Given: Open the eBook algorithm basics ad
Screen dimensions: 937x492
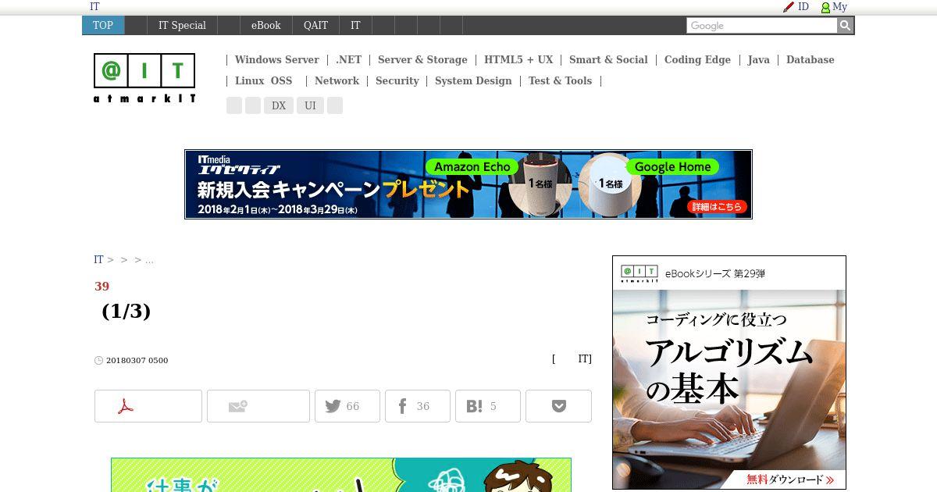Looking at the screenshot, I should pyautogui.click(x=729, y=373).
